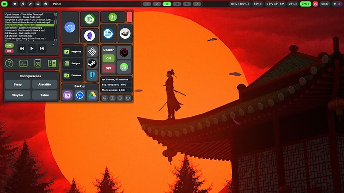Select "Dire Straits - Sultans Of Swing.mp3"
The image size is (344, 193).
tap(24, 28)
